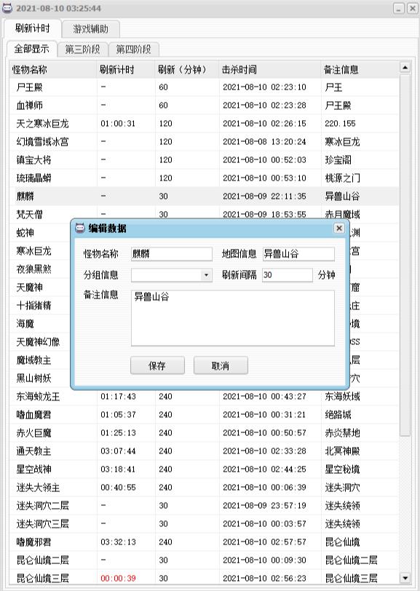Close the 编辑数据 dialog
420x591 pixels.
pyautogui.click(x=339, y=228)
